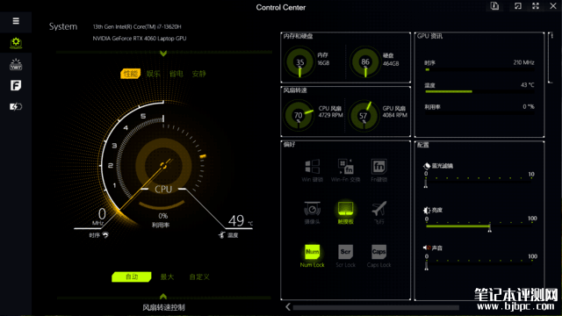Toggle the Num Lock button
Viewport: 562px width, 316px height.
pyautogui.click(x=313, y=252)
